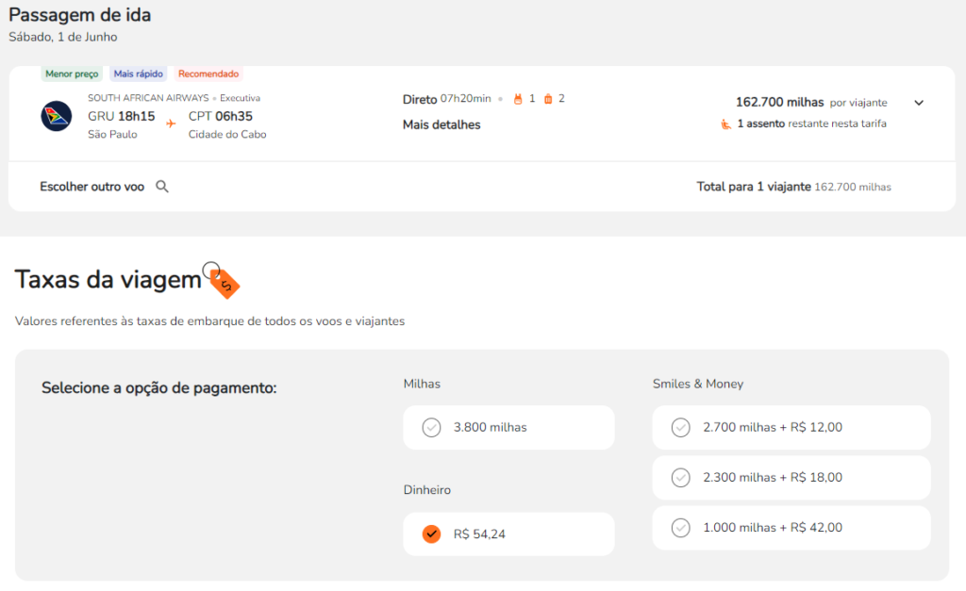Click the checked baggage icon
The width and height of the screenshot is (966, 591).
tap(548, 99)
